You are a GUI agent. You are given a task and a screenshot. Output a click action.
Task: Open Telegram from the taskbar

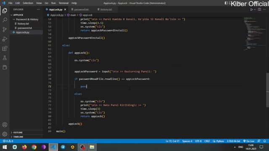[63, 147]
